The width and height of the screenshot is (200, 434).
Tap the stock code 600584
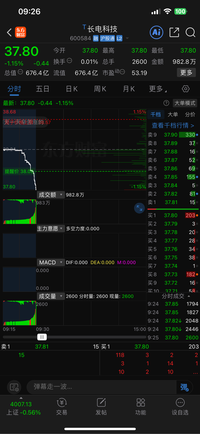tap(80, 38)
